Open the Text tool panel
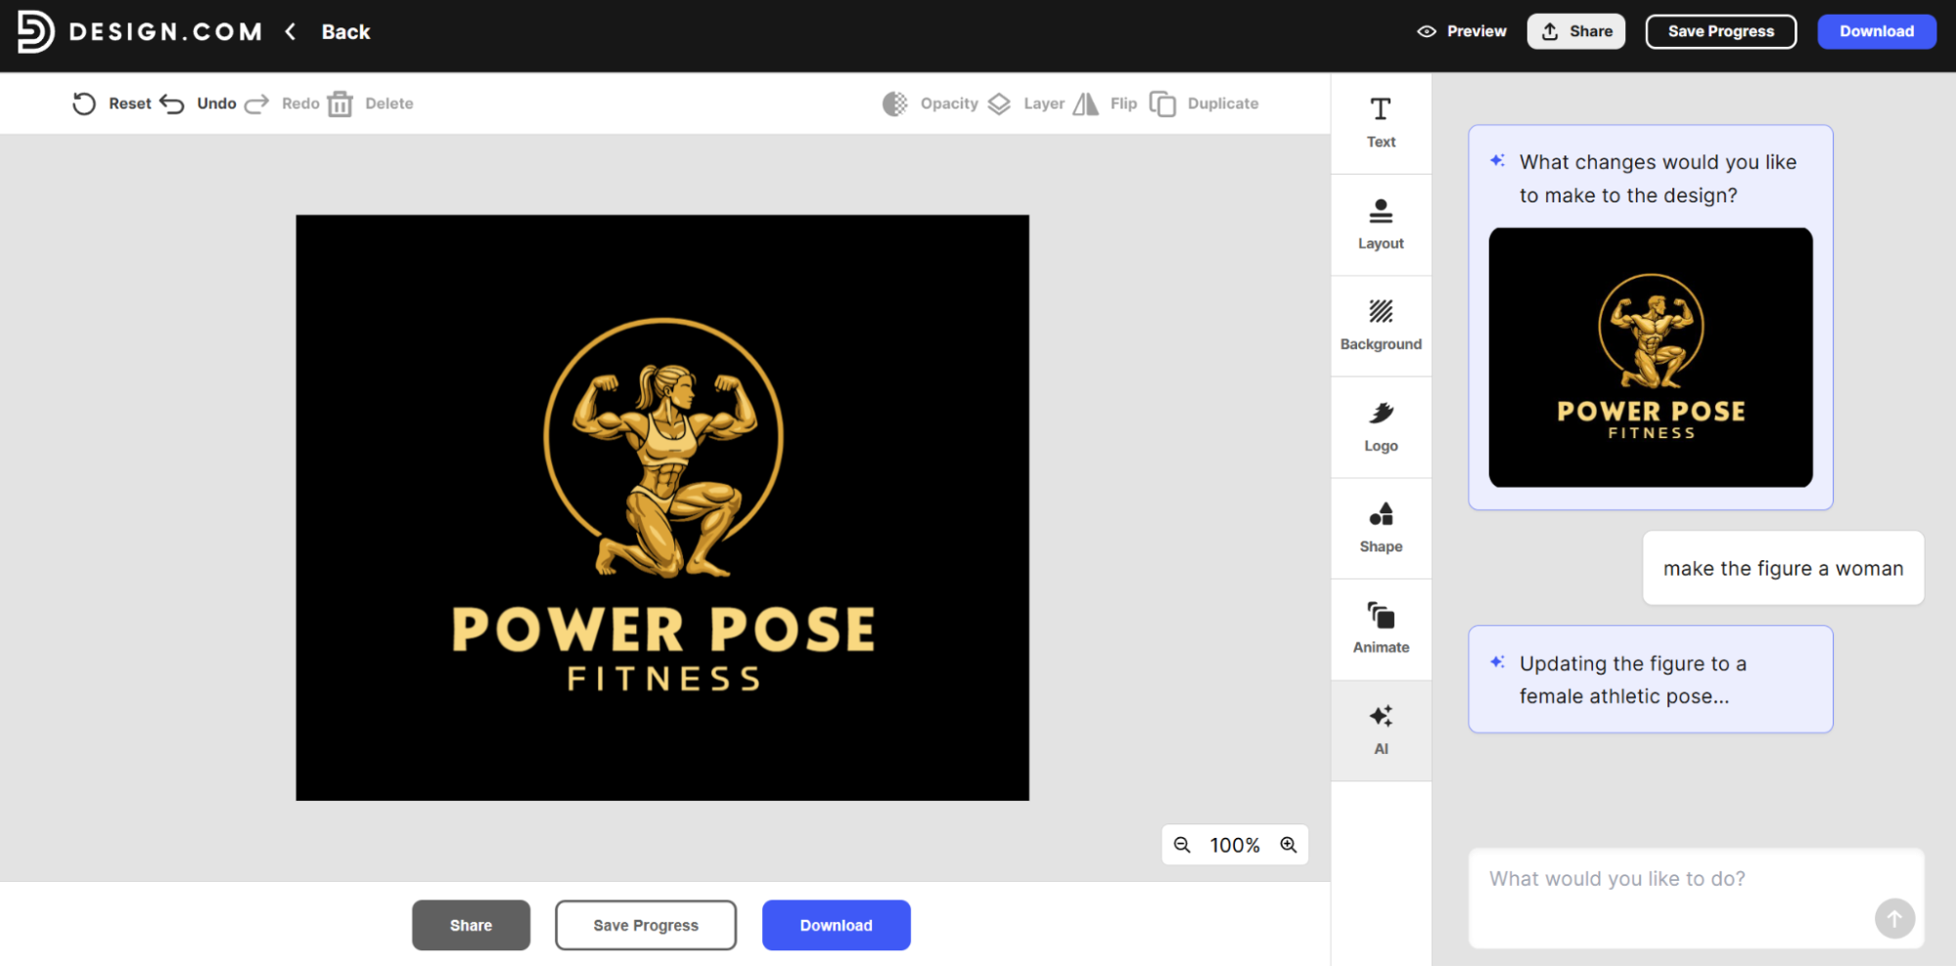This screenshot has height=966, width=1956. tap(1381, 122)
